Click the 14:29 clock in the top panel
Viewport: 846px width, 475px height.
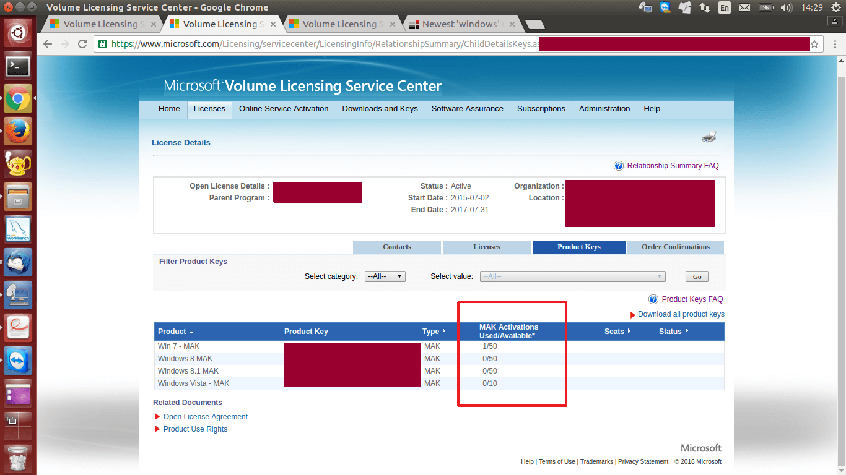point(811,7)
